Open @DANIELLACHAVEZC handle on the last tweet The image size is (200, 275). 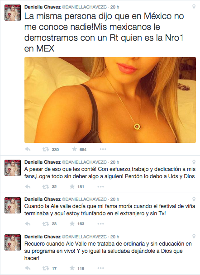click(x=84, y=237)
